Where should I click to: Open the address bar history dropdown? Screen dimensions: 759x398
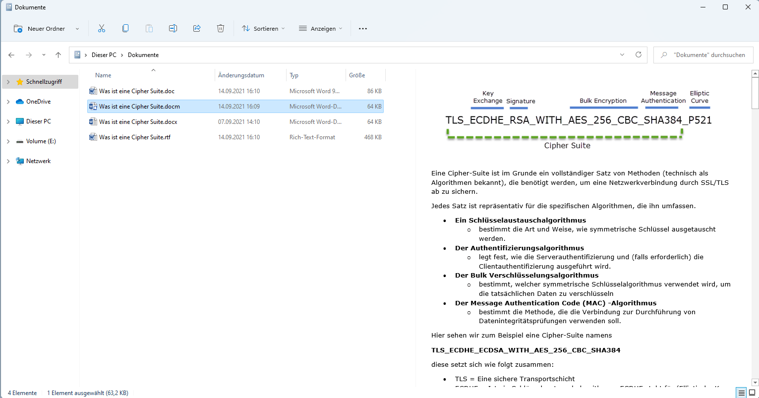coord(622,55)
